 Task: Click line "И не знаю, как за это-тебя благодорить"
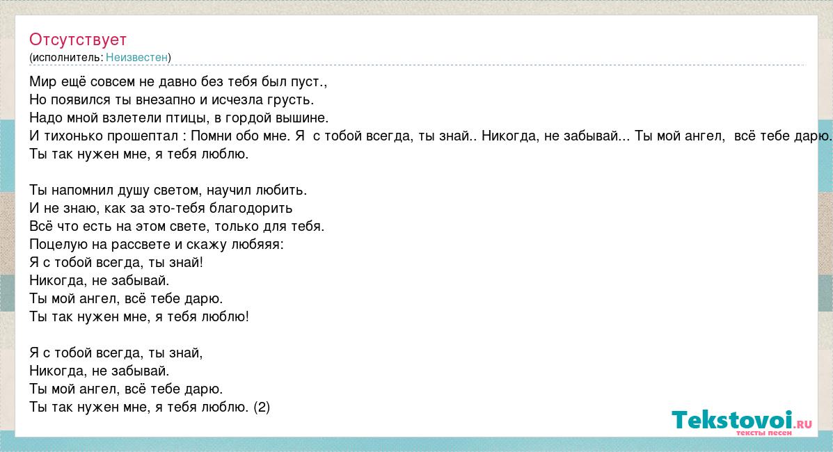(x=161, y=208)
